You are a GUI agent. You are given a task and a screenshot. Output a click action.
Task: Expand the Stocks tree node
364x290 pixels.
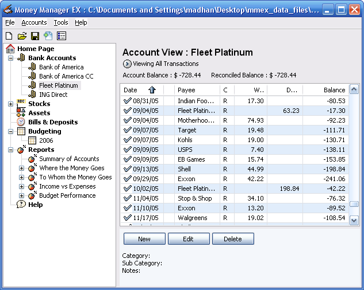click(11, 104)
